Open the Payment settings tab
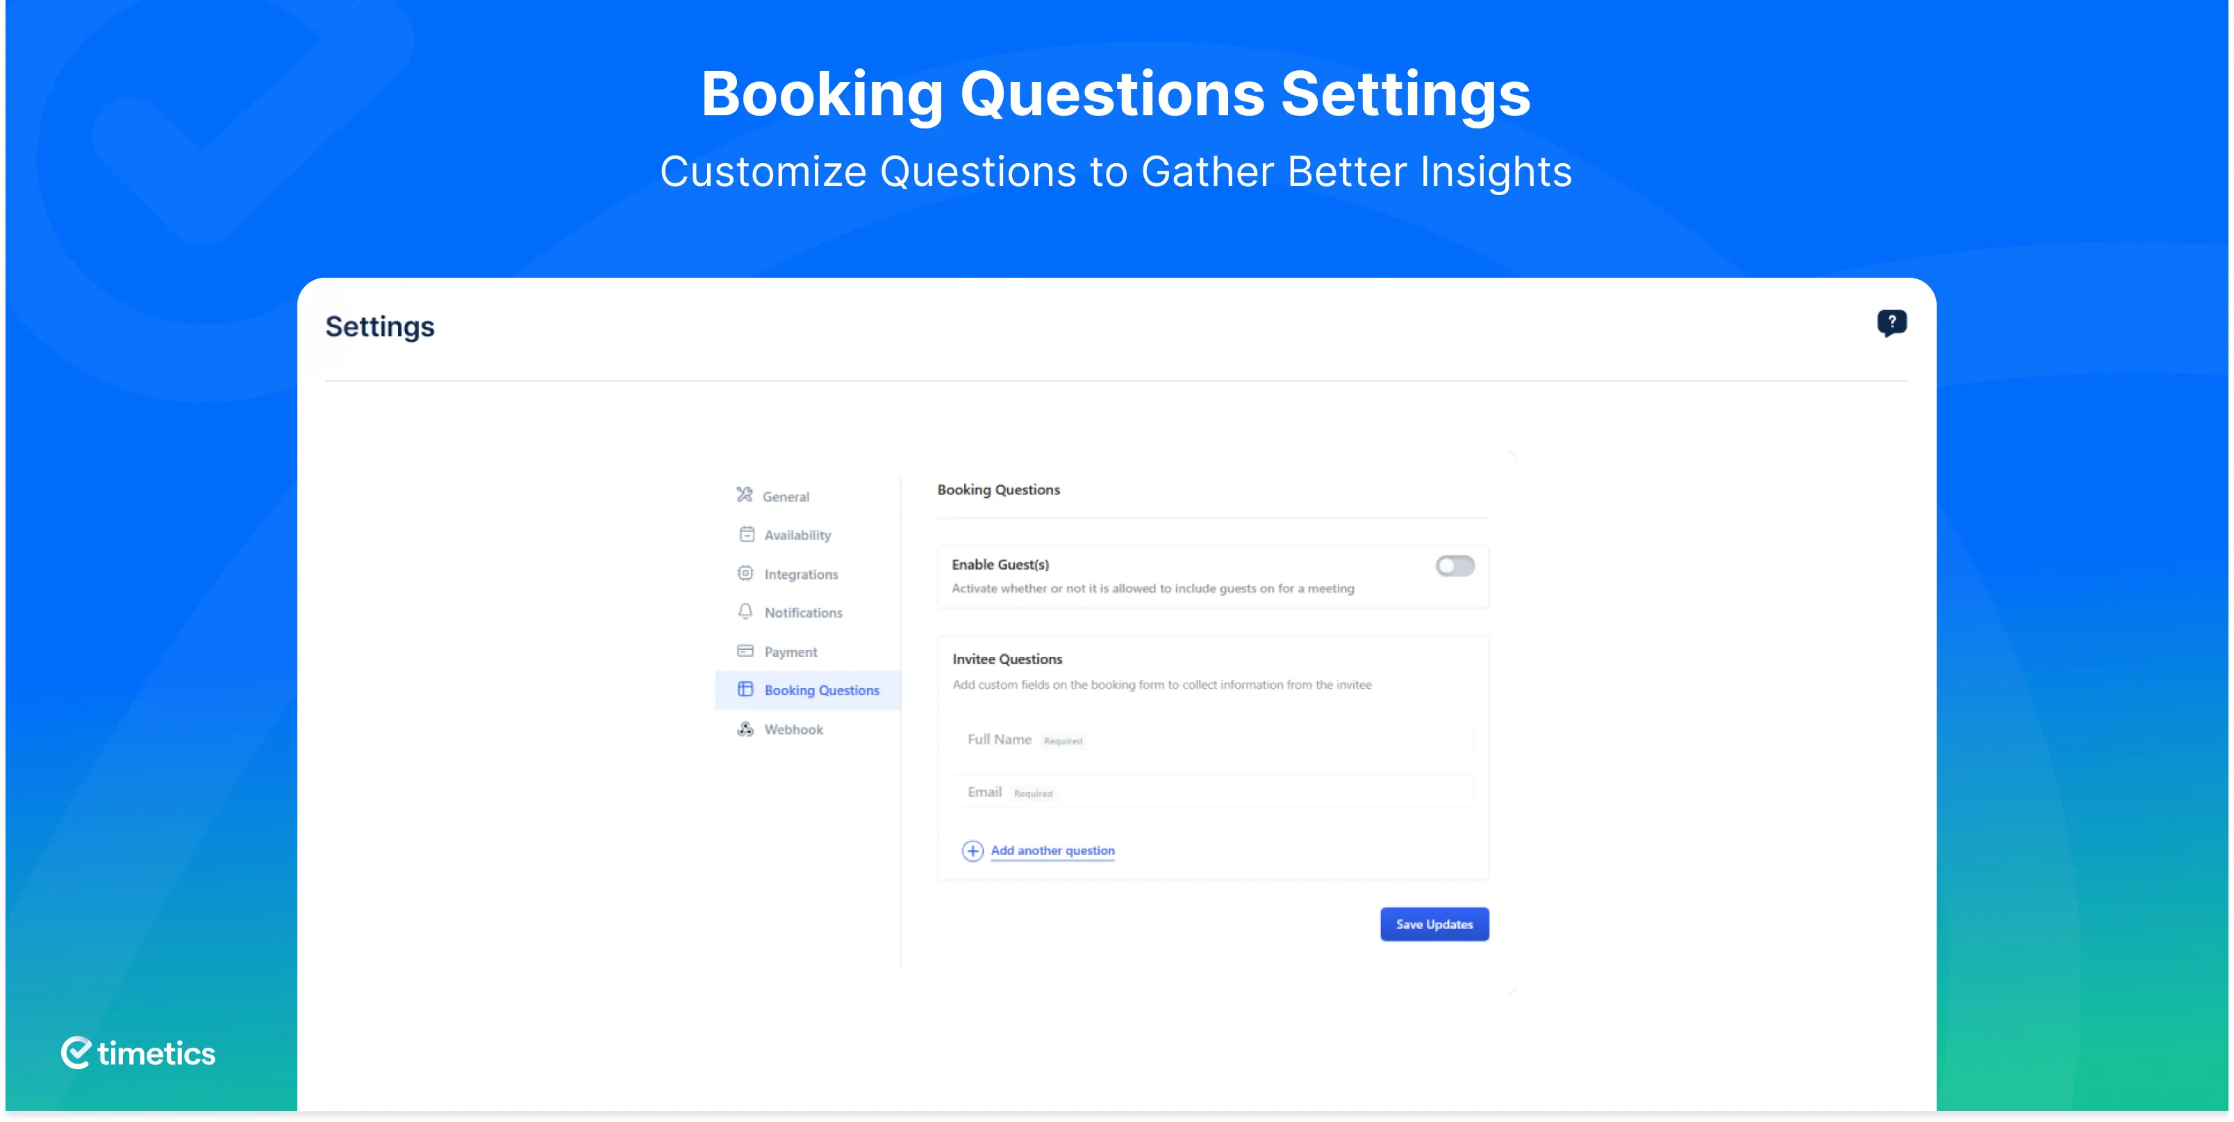Image resolution: width=2234 pixels, height=1122 pixels. (809, 651)
